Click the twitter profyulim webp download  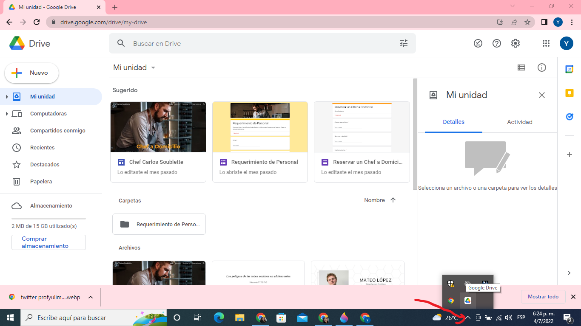click(50, 297)
